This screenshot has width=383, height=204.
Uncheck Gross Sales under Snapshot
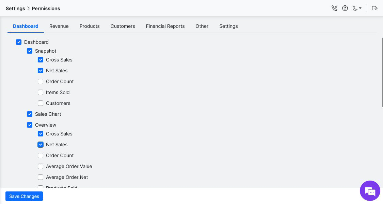41,60
